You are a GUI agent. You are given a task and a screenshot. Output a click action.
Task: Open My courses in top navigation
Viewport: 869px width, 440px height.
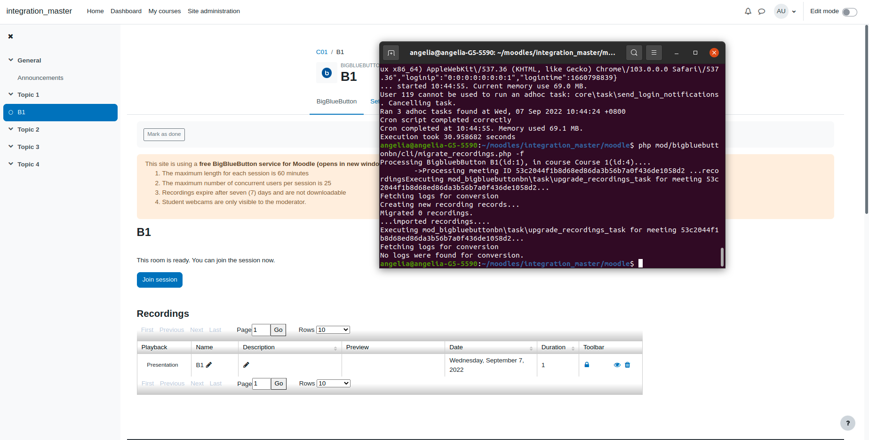point(165,11)
